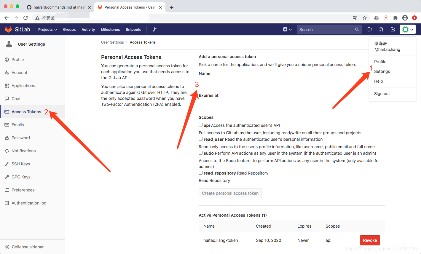Click the colorful circle extension icon

386,18
